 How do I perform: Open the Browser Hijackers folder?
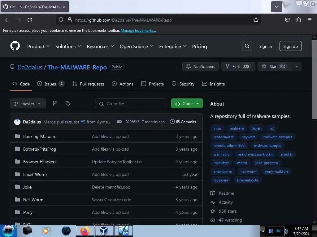click(x=40, y=162)
